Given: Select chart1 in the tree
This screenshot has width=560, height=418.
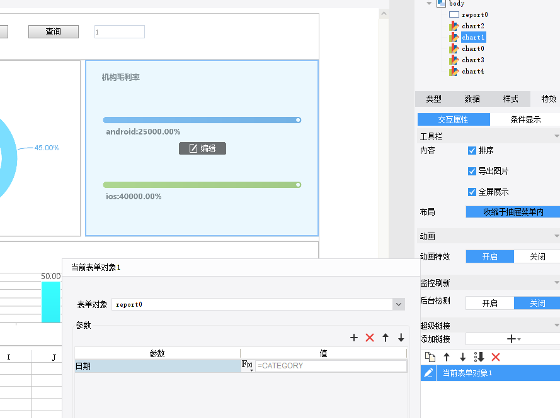Looking at the screenshot, I should (x=473, y=37).
